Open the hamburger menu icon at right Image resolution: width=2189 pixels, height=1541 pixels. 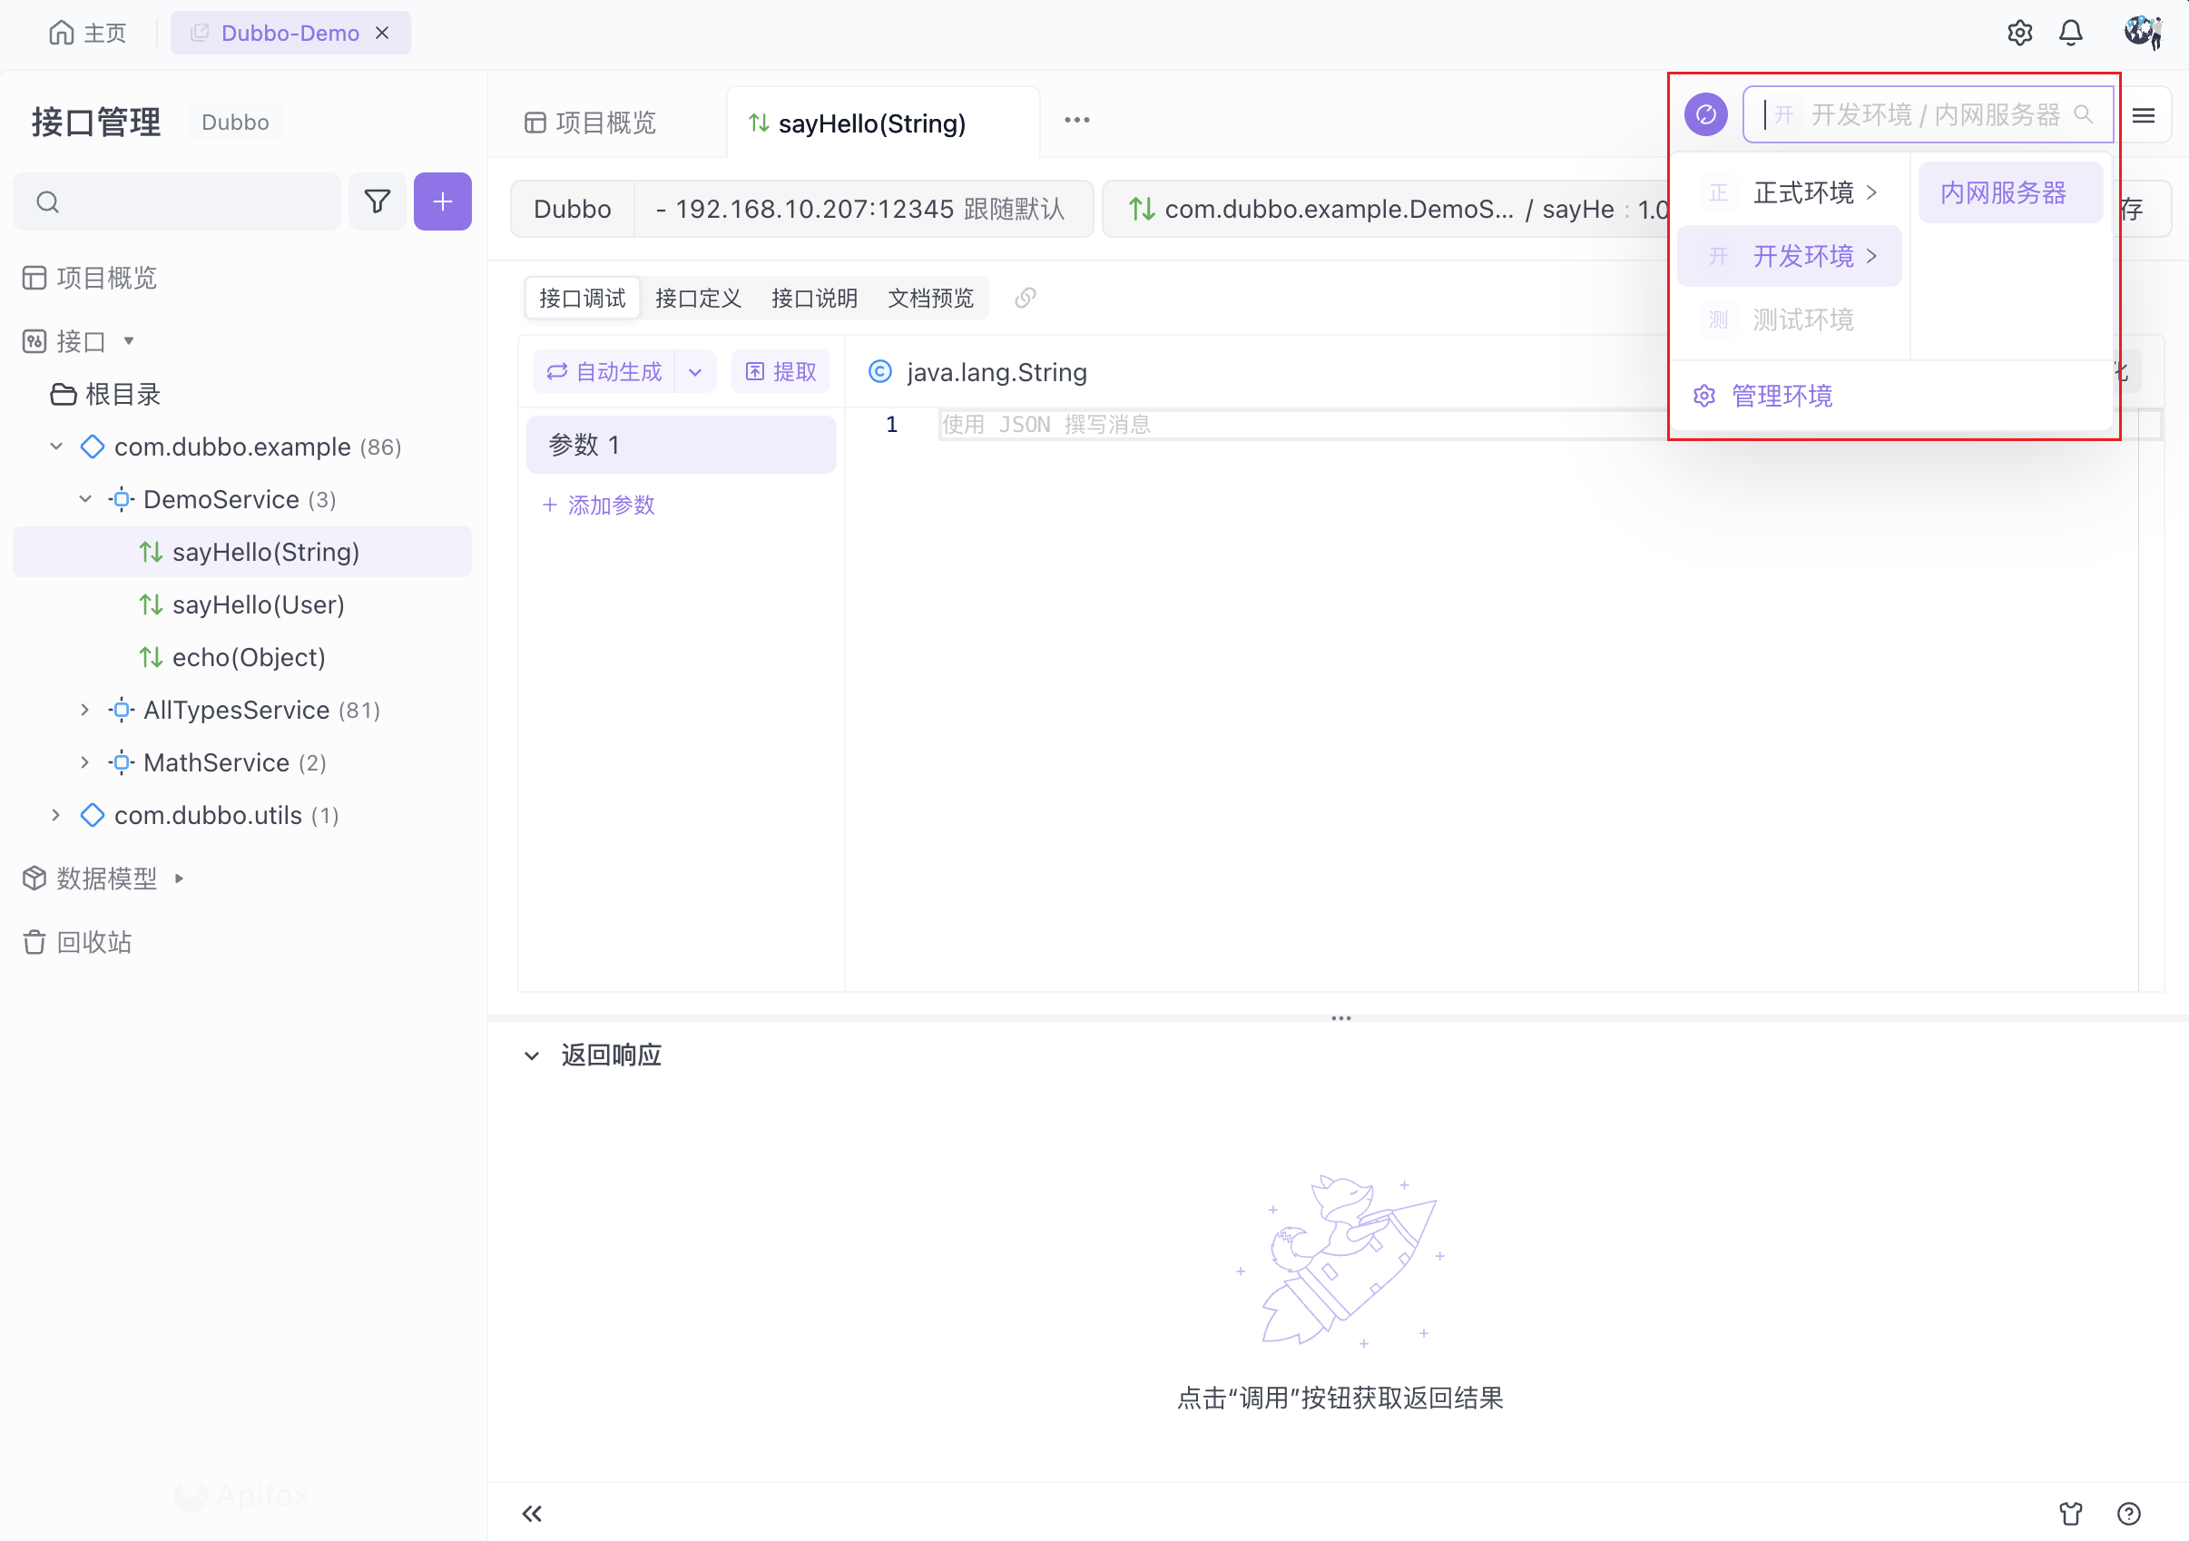tap(2144, 115)
